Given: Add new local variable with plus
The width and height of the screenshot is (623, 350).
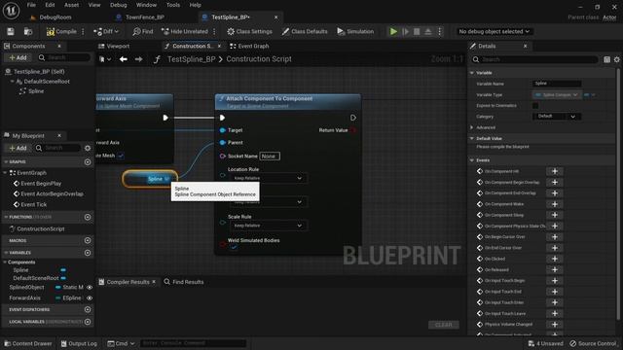Looking at the screenshot, I should [x=88, y=322].
